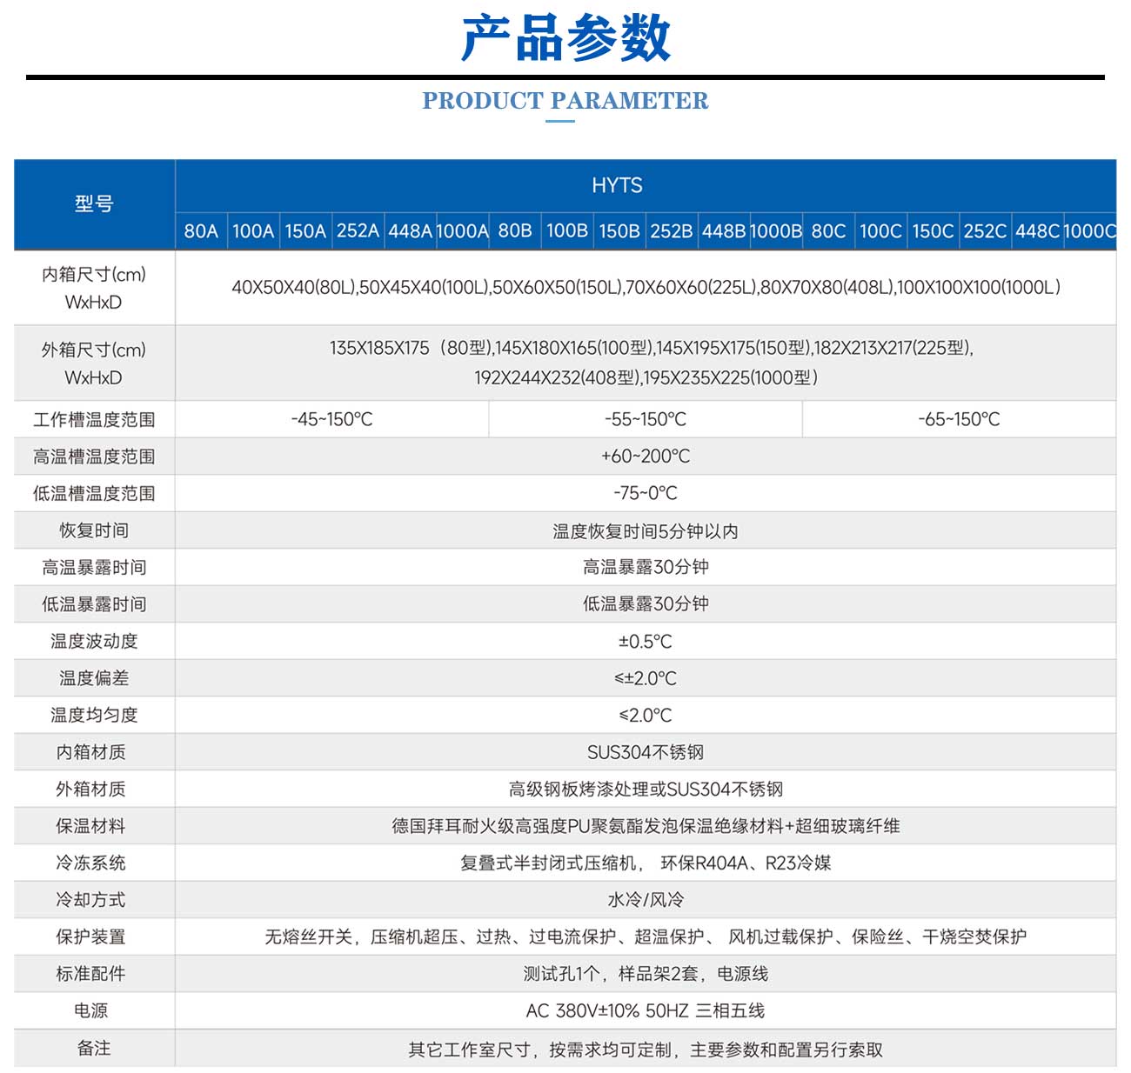
Task: Click model column 100C
Action: coord(880,231)
